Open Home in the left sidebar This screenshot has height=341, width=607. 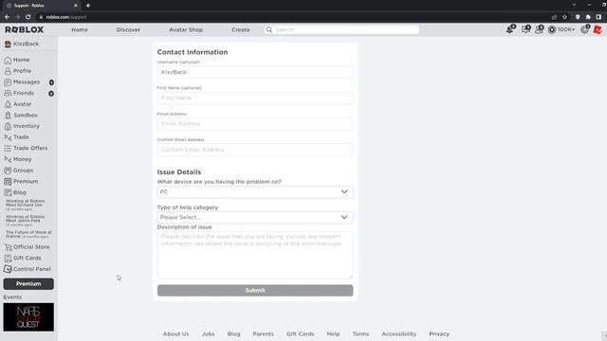17,60
